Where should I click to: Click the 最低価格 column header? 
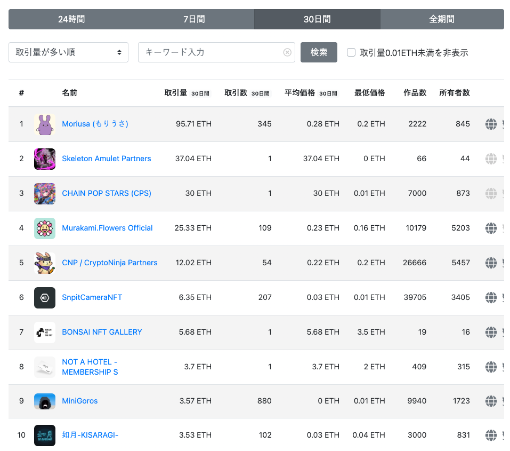point(369,93)
